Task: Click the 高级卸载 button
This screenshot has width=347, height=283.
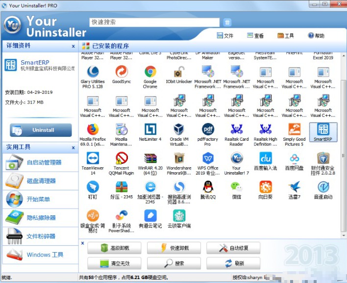Action: click(x=114, y=248)
